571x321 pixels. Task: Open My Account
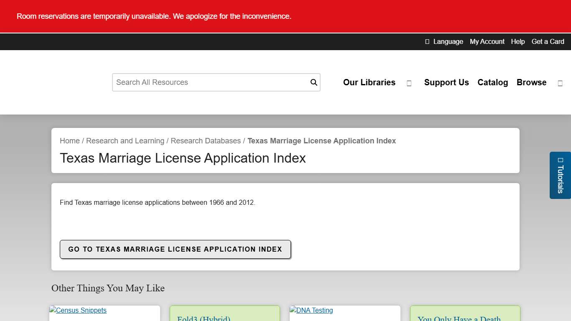[x=487, y=41]
